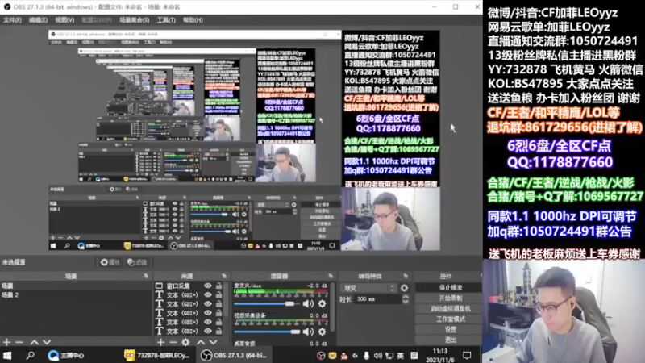Click 启动虚拟摄像机 button

coord(451,308)
